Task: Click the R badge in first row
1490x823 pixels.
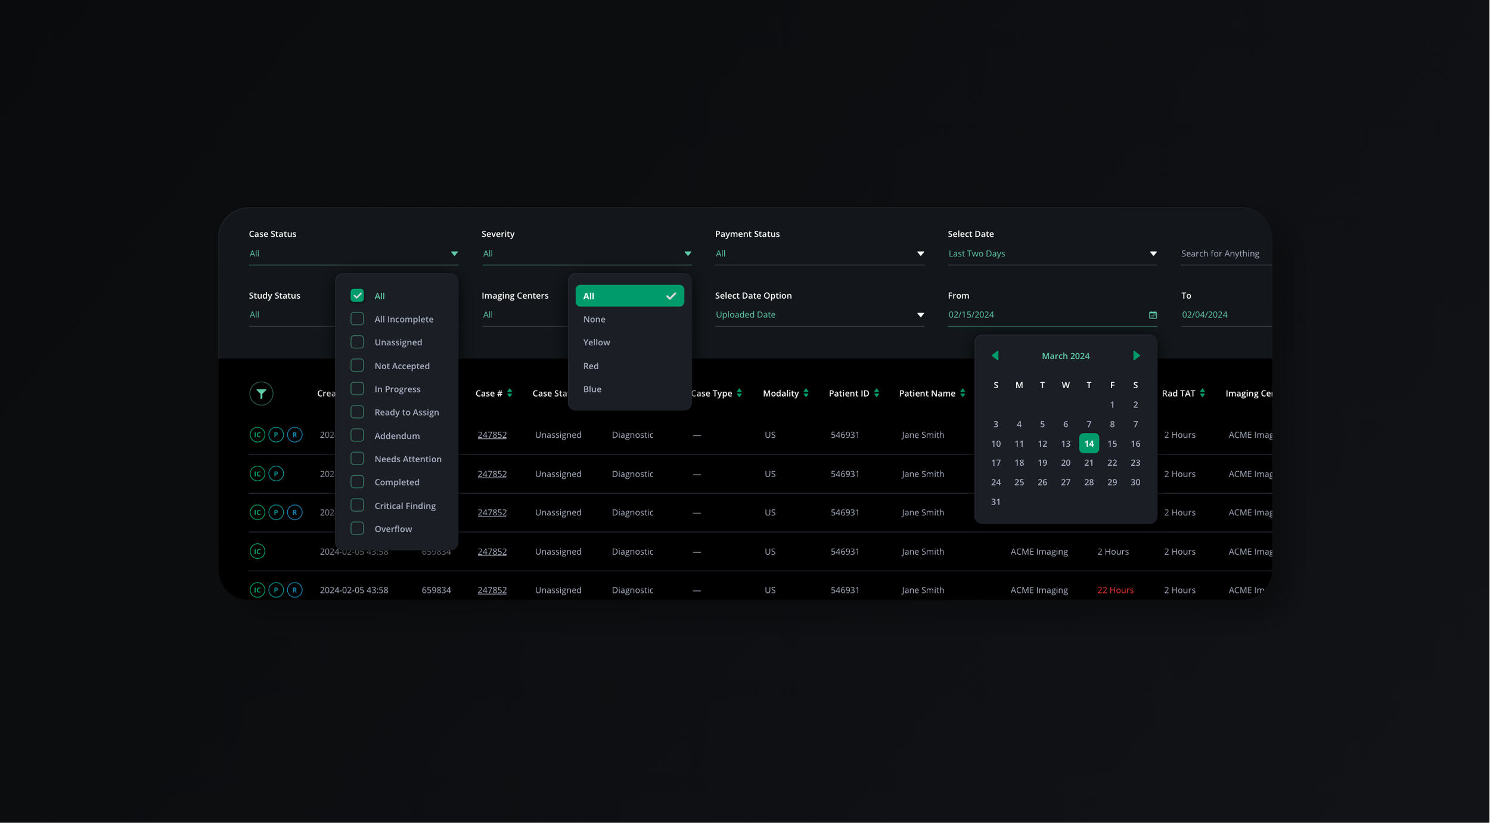Action: [294, 435]
